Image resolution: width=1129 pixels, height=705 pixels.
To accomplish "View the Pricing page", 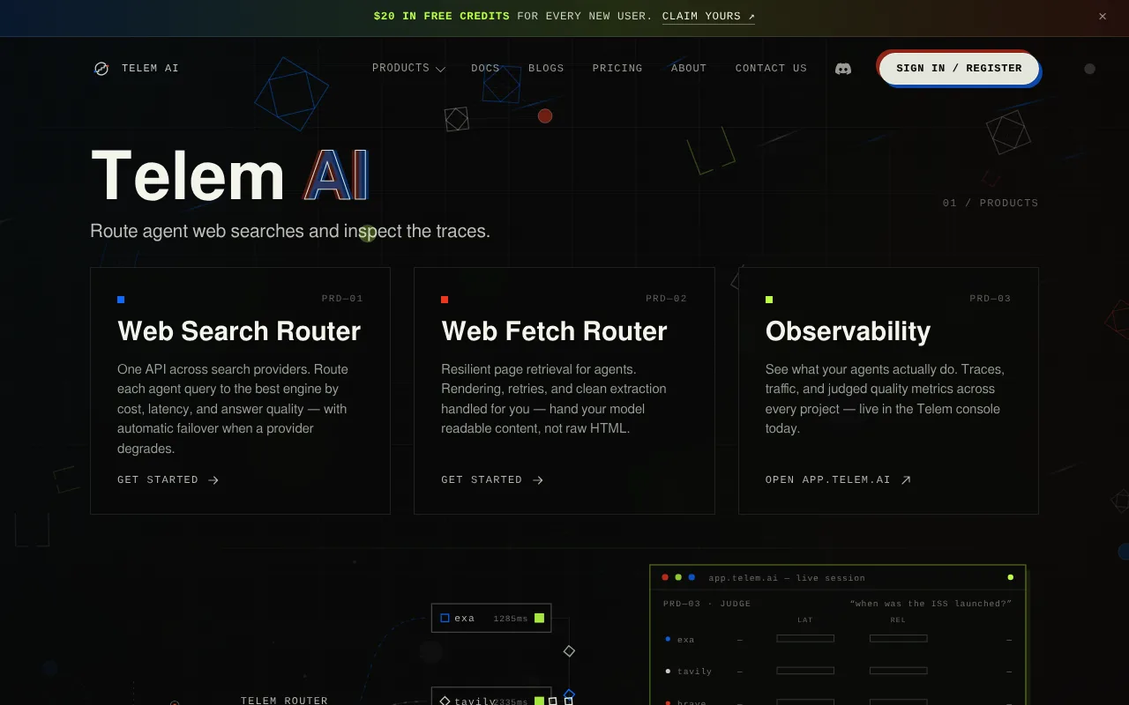I will [x=617, y=68].
